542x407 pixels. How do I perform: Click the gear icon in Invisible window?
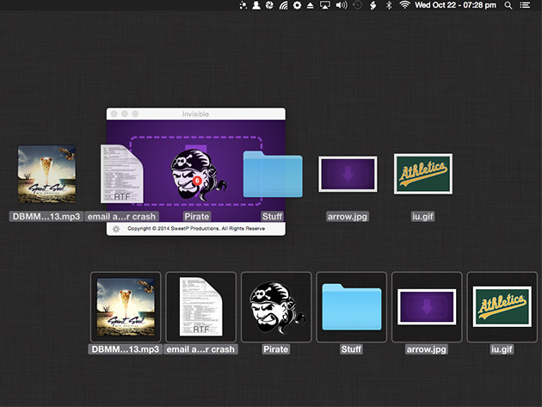[x=115, y=229]
